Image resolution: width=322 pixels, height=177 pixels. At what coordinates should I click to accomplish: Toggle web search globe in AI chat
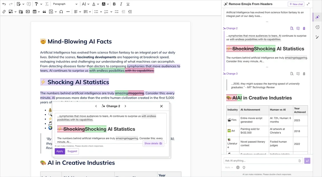238,167
